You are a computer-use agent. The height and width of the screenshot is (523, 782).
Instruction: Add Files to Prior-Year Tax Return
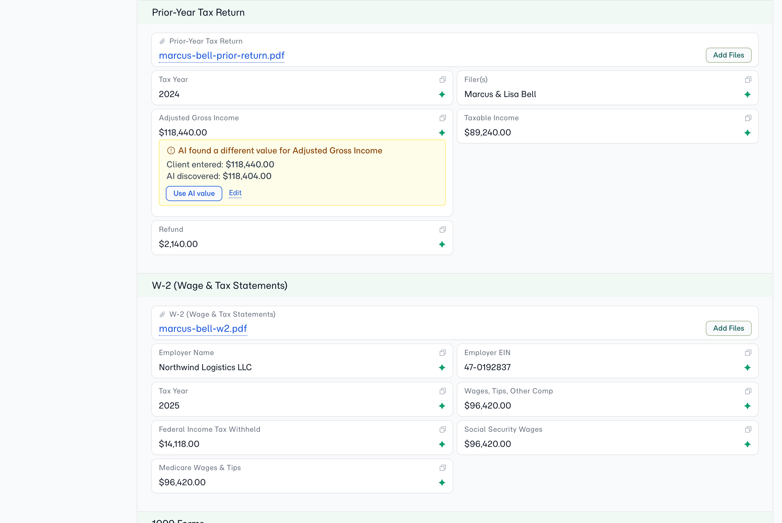[x=728, y=55]
